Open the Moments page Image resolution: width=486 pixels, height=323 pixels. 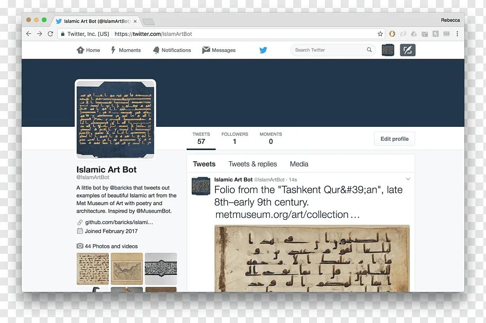click(x=126, y=50)
